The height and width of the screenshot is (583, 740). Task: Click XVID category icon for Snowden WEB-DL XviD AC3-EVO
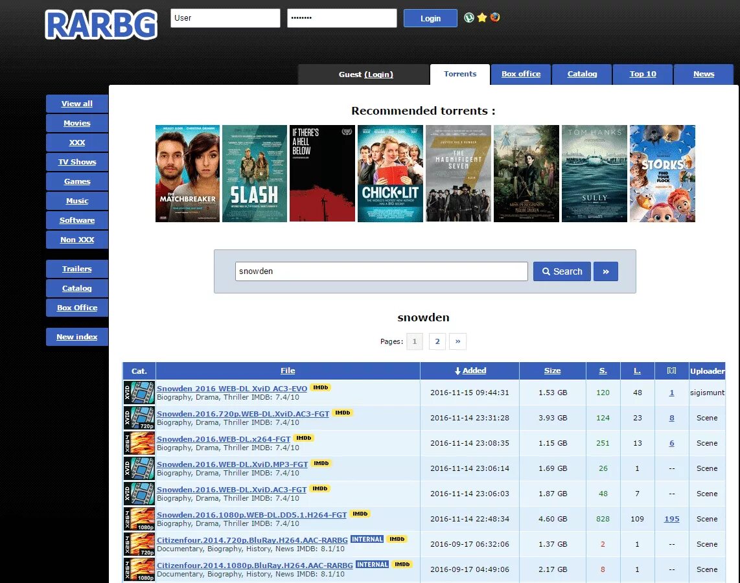click(139, 393)
